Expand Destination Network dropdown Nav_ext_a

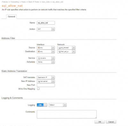pyautogui.click(x=66, y=51)
